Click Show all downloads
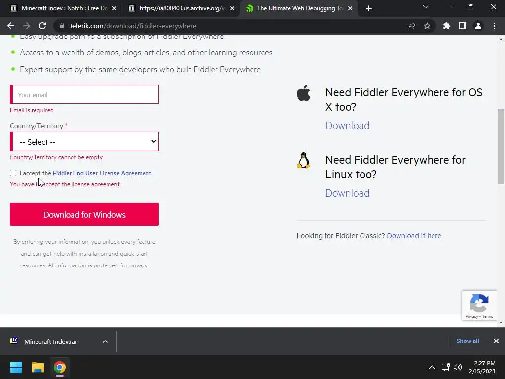This screenshot has height=379, width=505. click(468, 341)
